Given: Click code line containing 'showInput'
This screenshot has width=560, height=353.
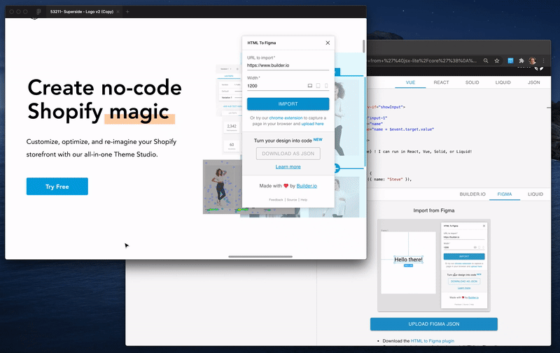Looking at the screenshot, I should [386, 107].
